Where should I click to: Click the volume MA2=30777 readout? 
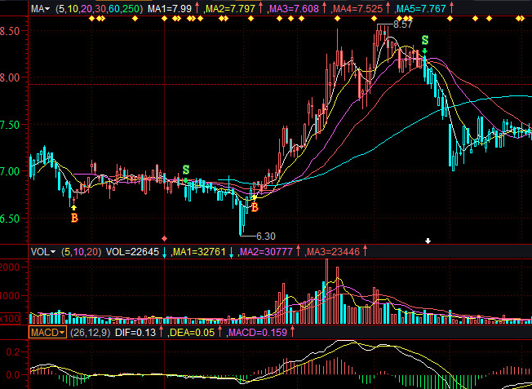coord(266,252)
